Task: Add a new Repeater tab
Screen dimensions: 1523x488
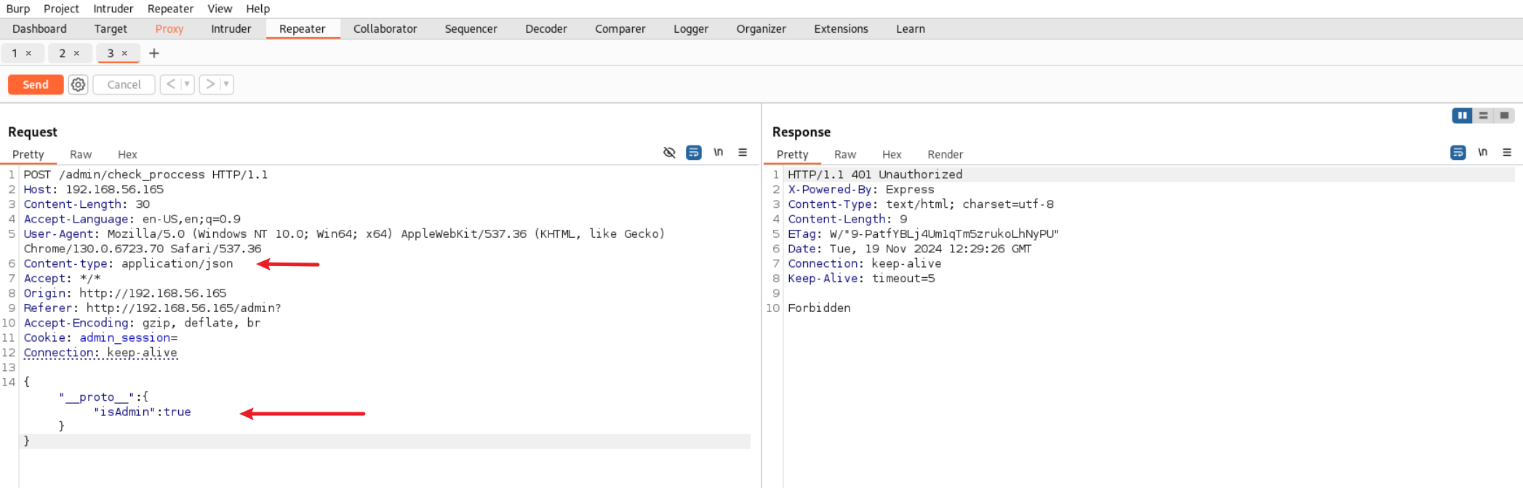Action: [154, 53]
